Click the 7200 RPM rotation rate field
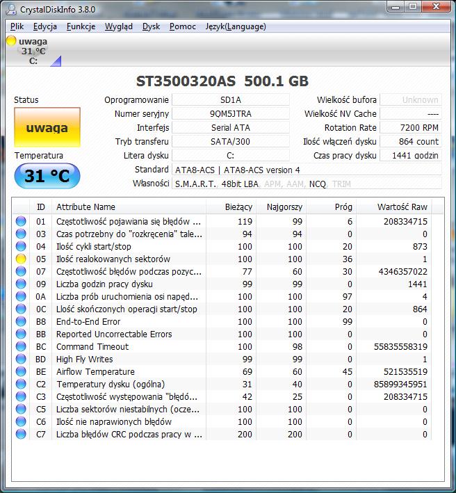 [411, 128]
